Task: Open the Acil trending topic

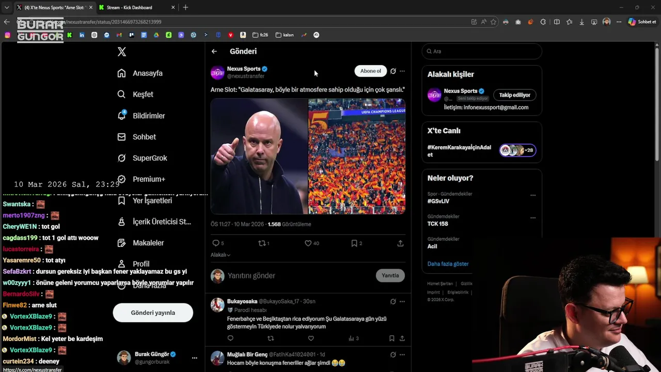Action: click(432, 246)
